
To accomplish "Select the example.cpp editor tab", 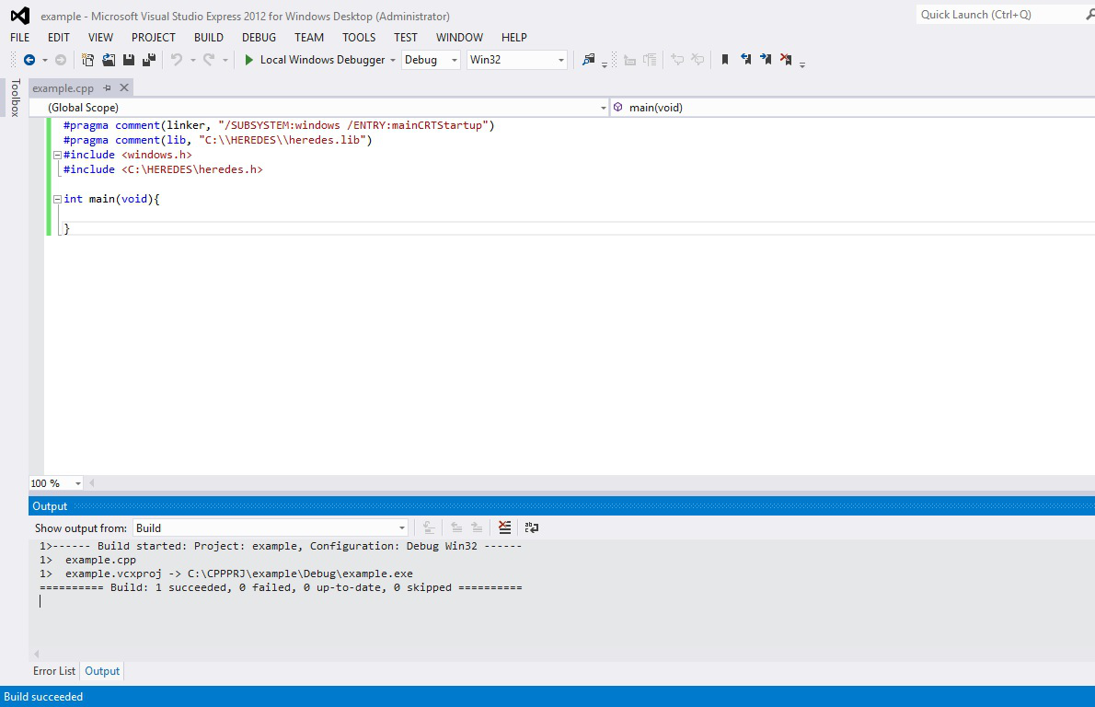I will [63, 88].
